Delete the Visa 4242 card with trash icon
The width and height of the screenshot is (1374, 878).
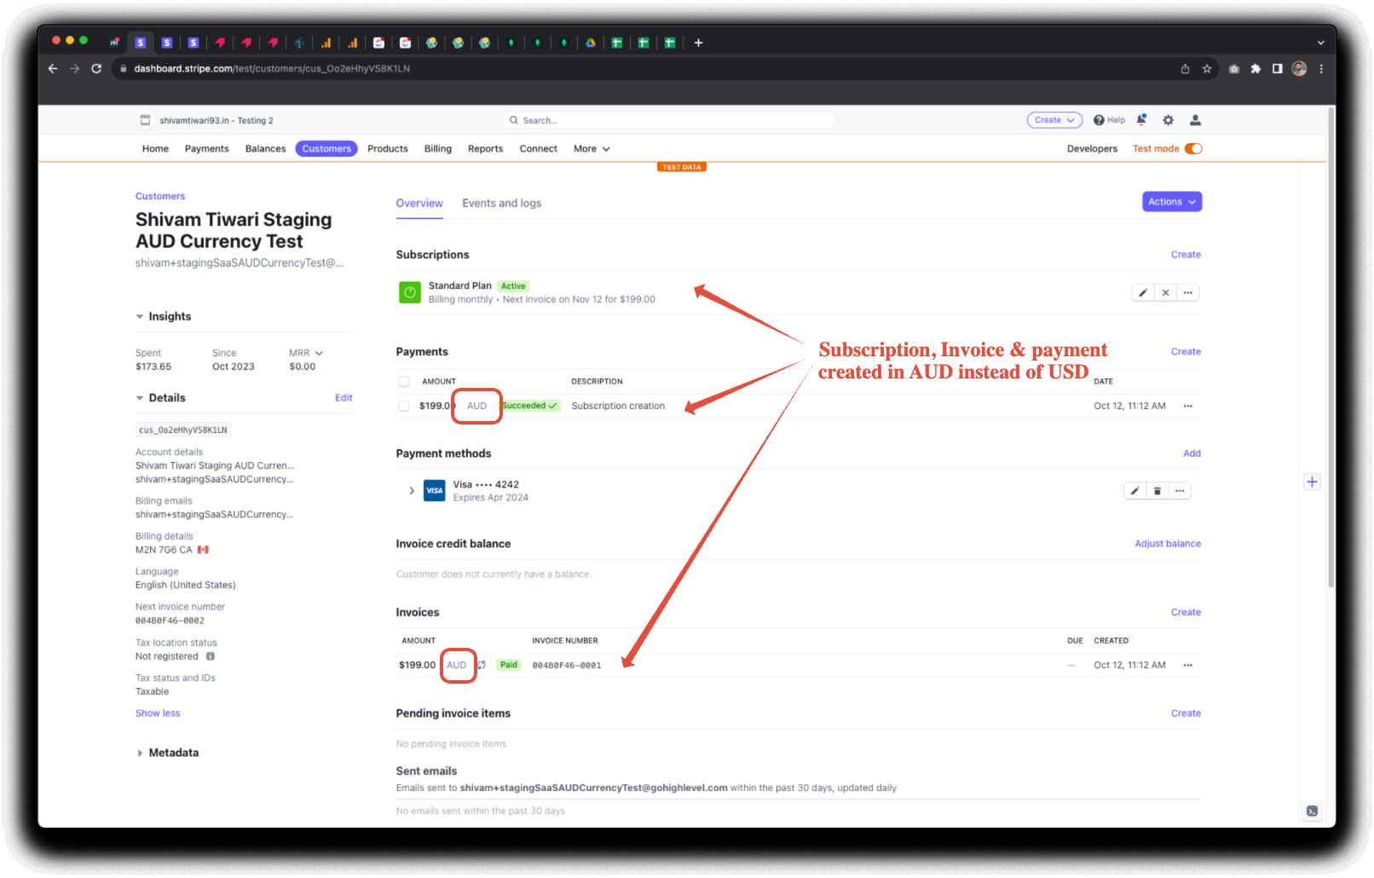[x=1157, y=491]
